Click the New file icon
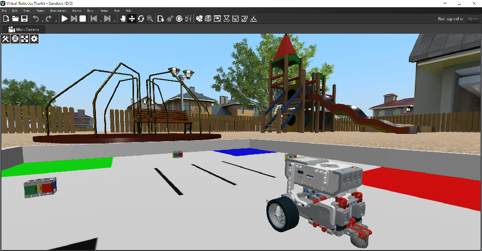 (6, 19)
